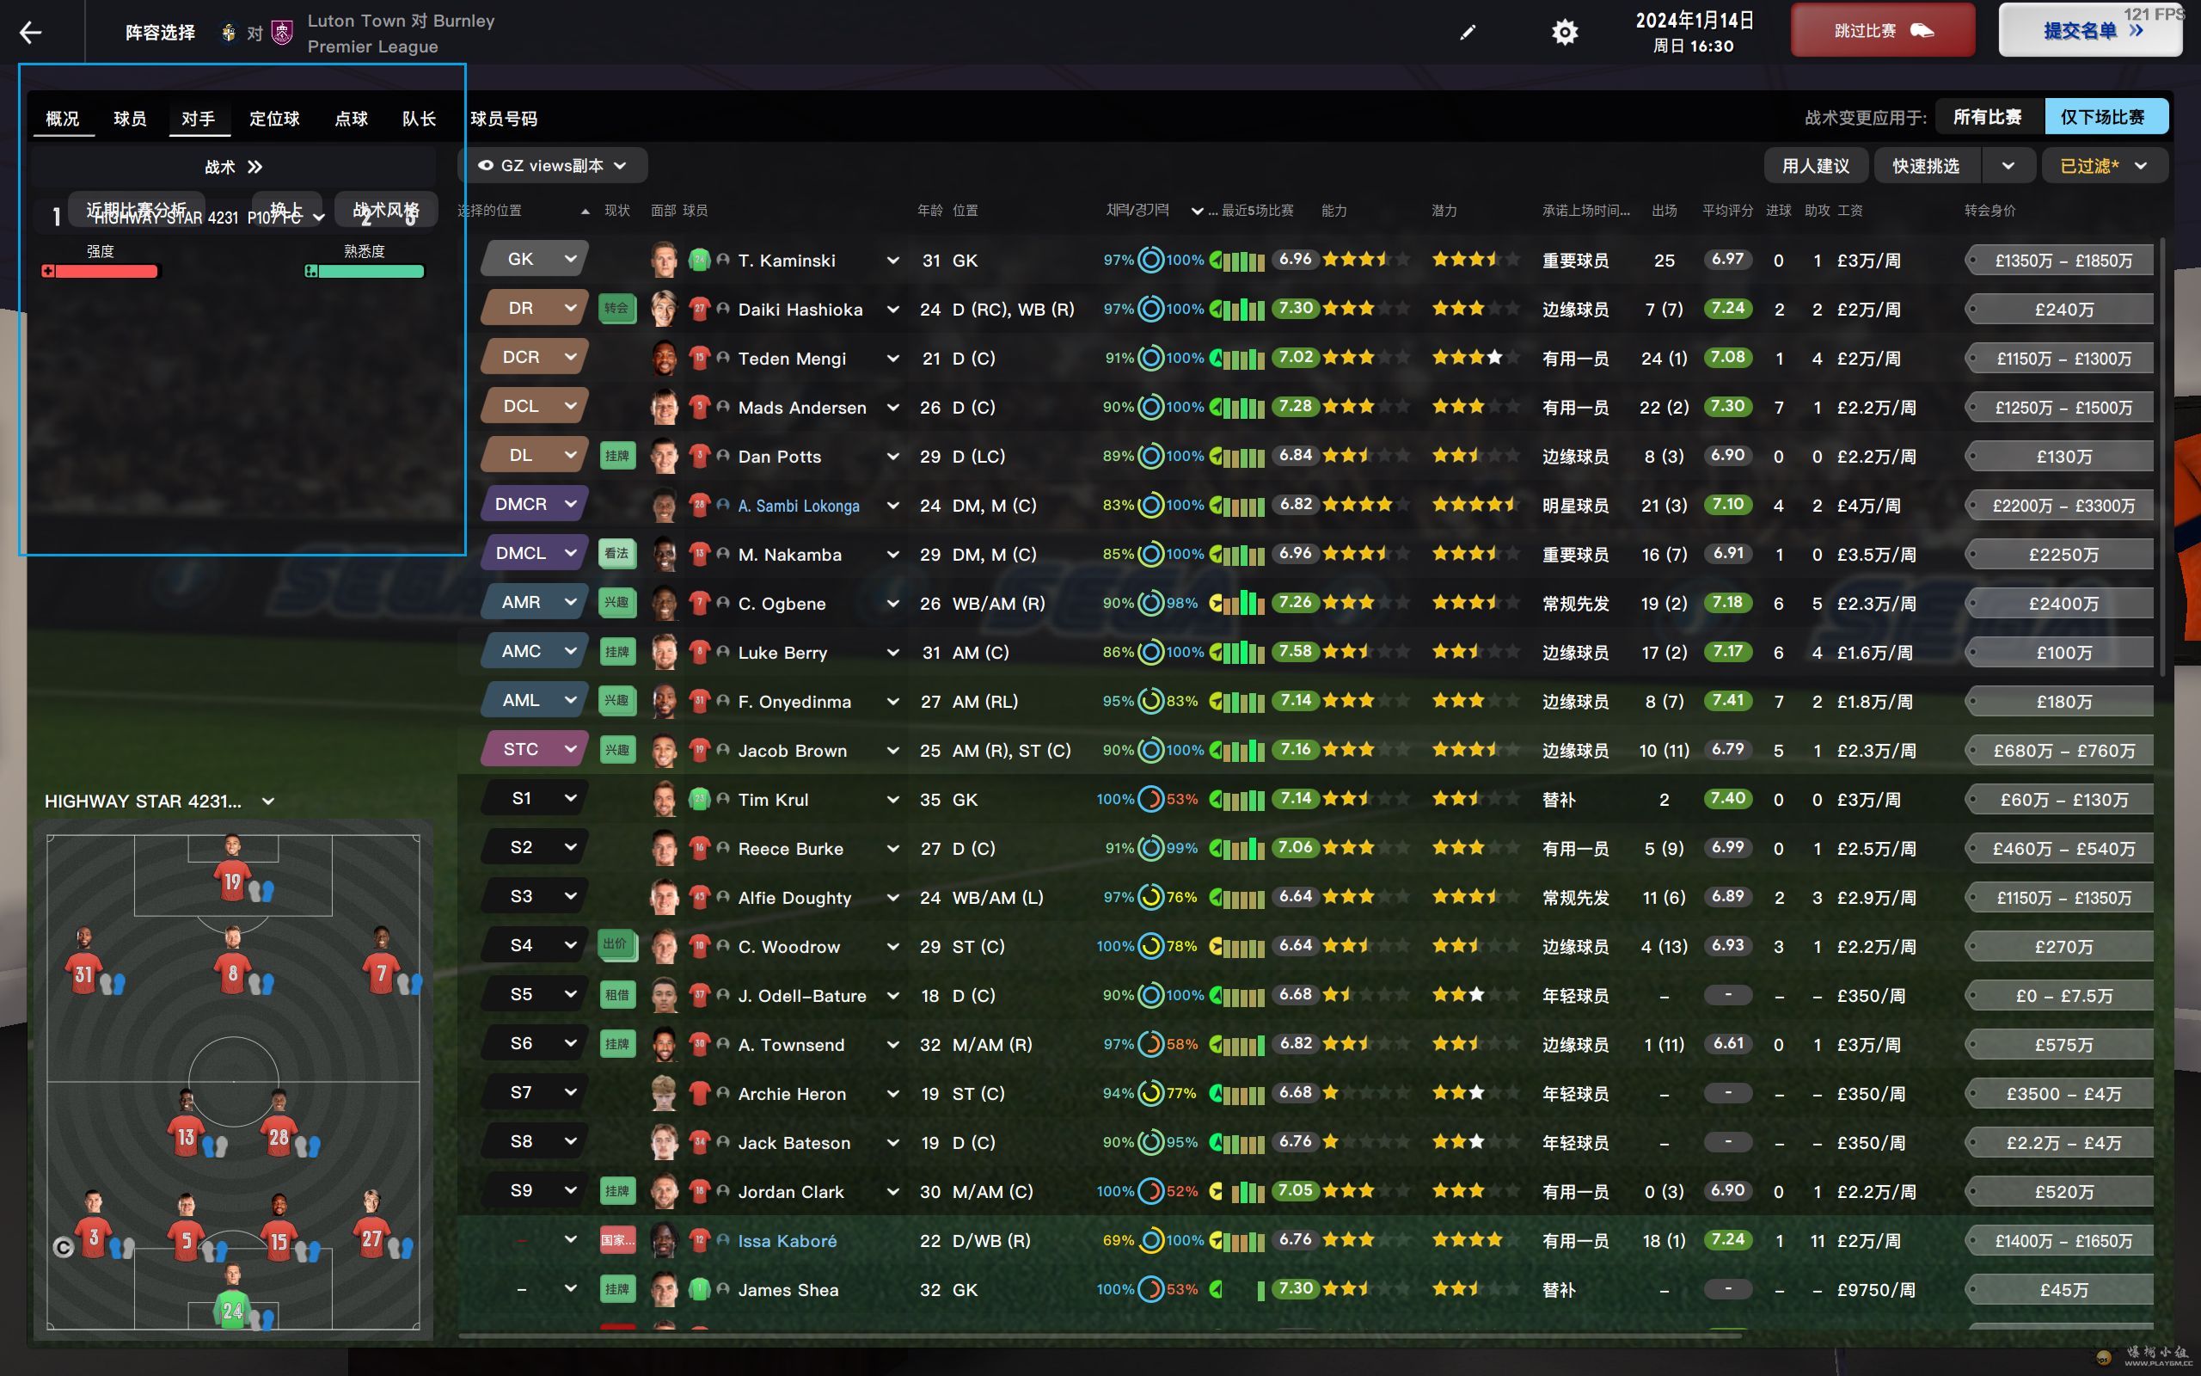
Task: Sort by the 平均评分 column header
Action: (x=1727, y=212)
